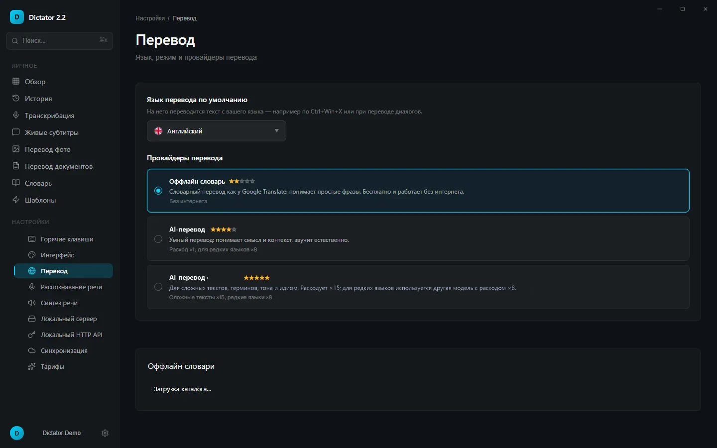The width and height of the screenshot is (717, 448).
Task: Click the История clock icon
Action: pyautogui.click(x=16, y=98)
